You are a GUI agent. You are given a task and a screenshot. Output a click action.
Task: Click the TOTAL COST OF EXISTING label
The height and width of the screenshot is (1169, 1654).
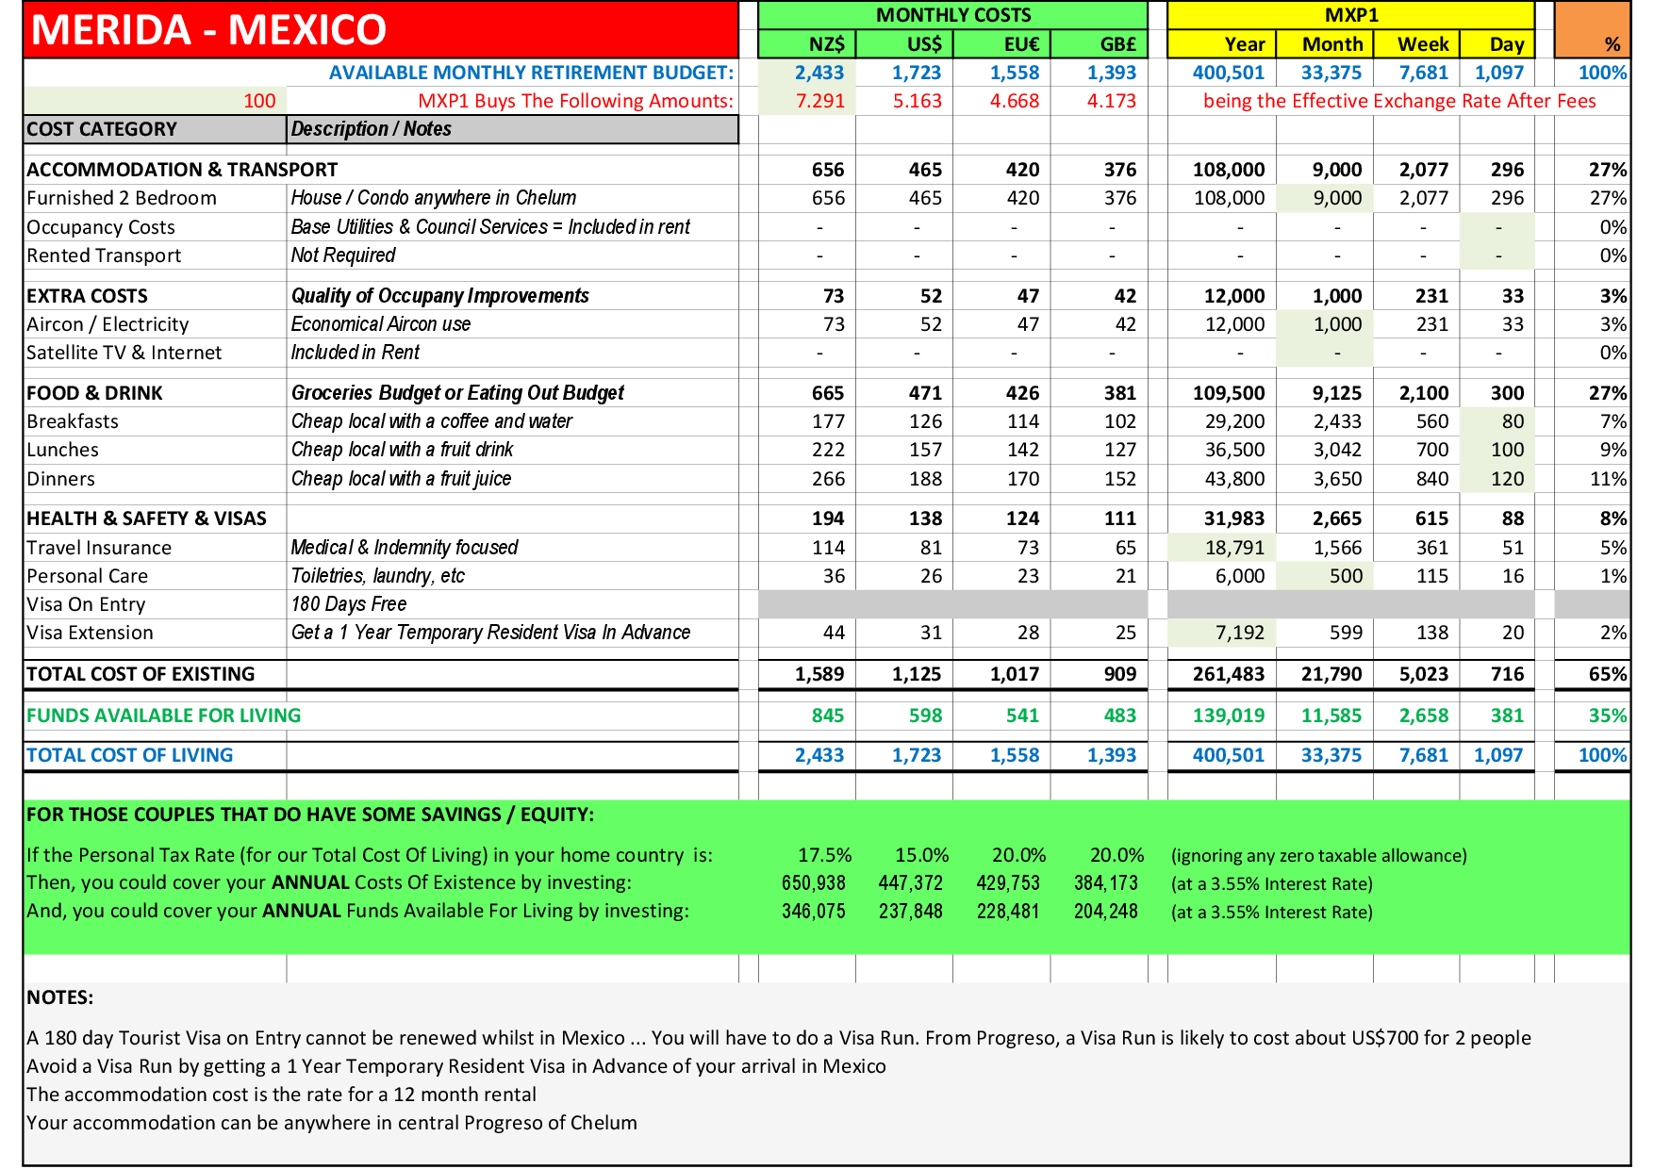tap(141, 674)
